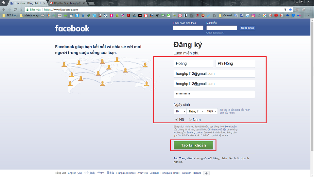Switch language to Italiano
The image size is (314, 177).
(x=197, y=173)
